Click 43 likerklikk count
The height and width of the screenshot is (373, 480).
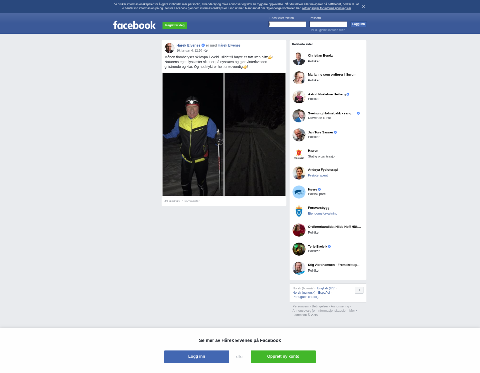(172, 201)
